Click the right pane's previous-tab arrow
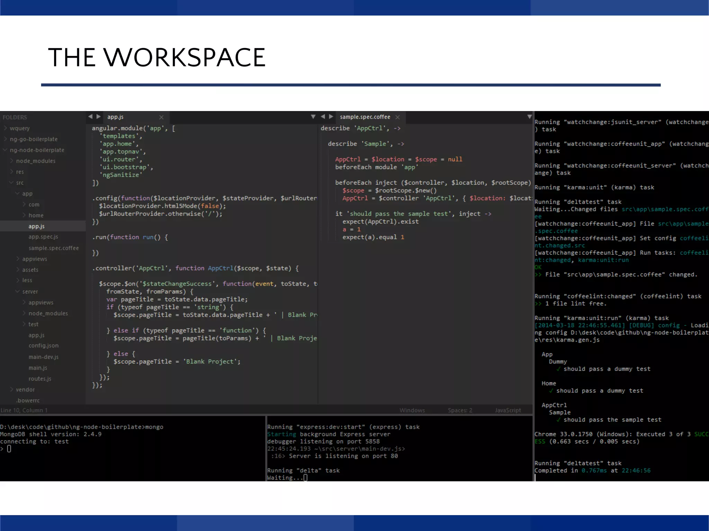Screen dimensions: 709x531 click(x=323, y=117)
